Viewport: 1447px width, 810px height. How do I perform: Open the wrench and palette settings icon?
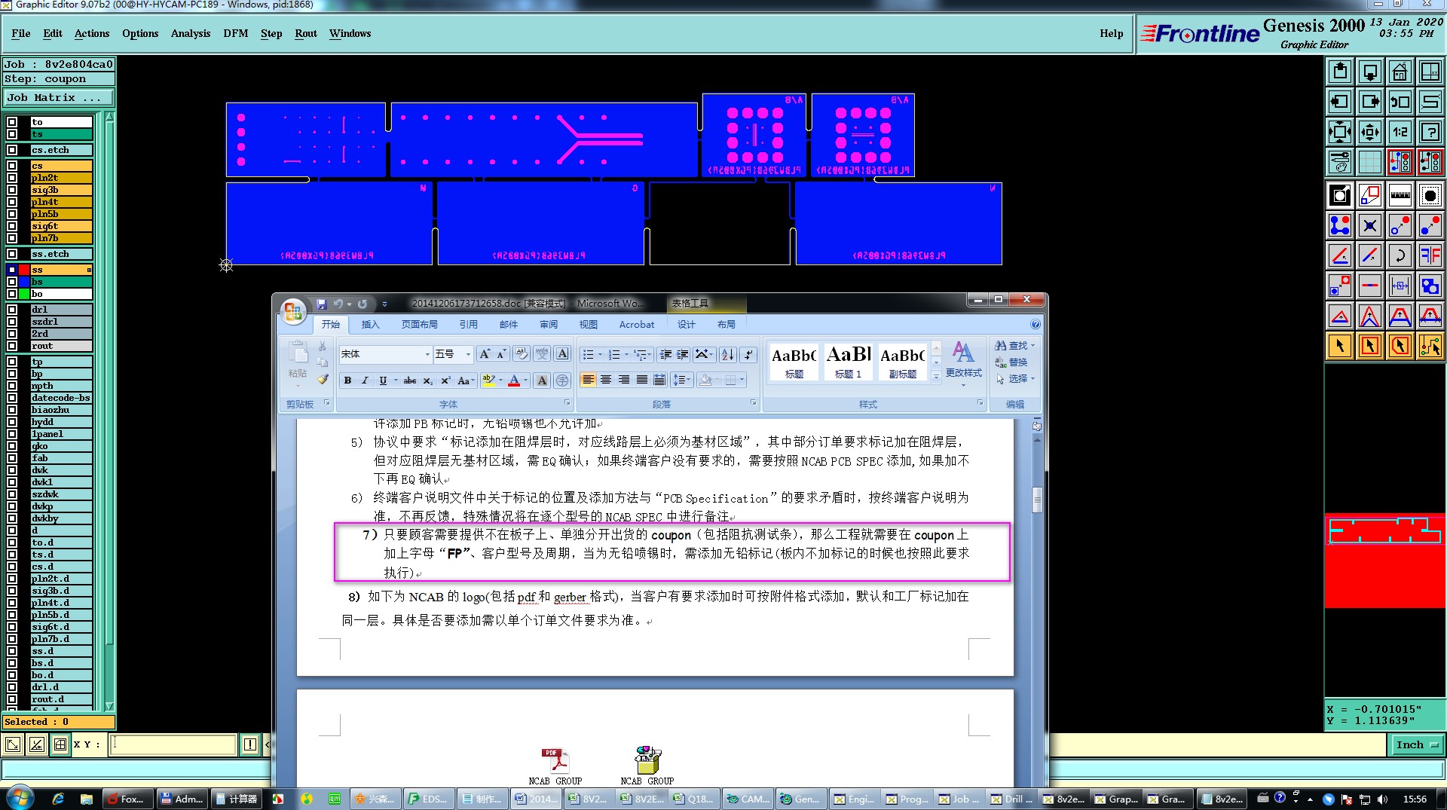click(1339, 162)
